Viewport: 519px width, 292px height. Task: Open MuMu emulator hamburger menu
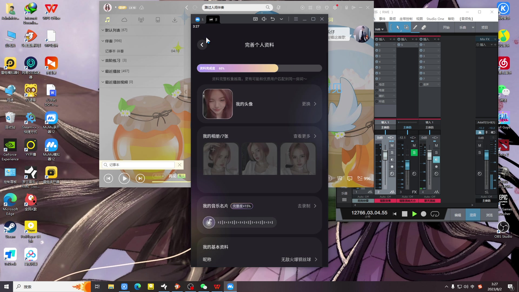[x=296, y=19]
